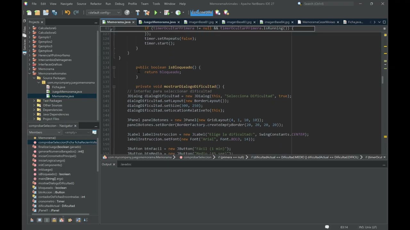Toggle the fifth navigator filter button
The image size is (410, 230).
coord(61,220)
